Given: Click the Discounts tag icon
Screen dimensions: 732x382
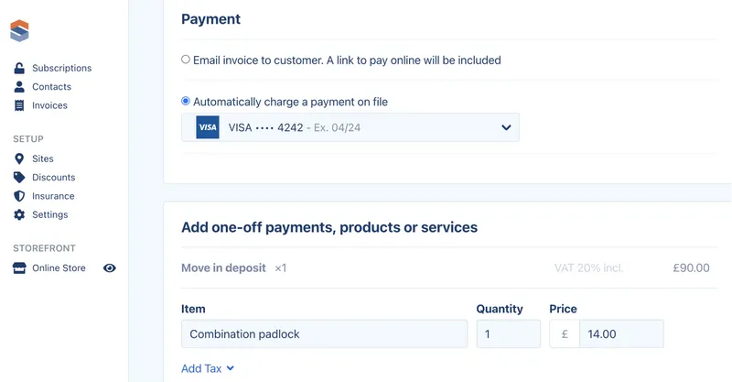Looking at the screenshot, I should pos(19,177).
